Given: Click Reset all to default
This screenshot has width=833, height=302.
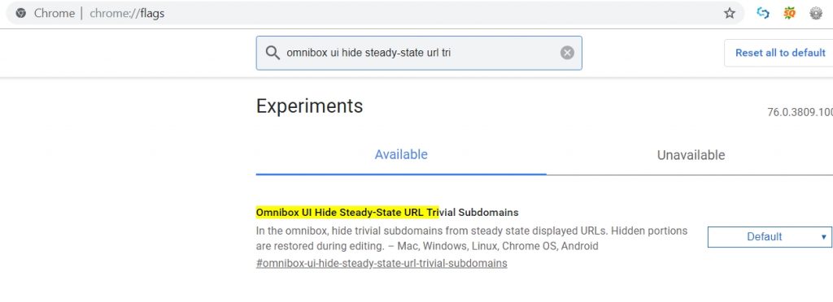Looking at the screenshot, I should coord(780,53).
